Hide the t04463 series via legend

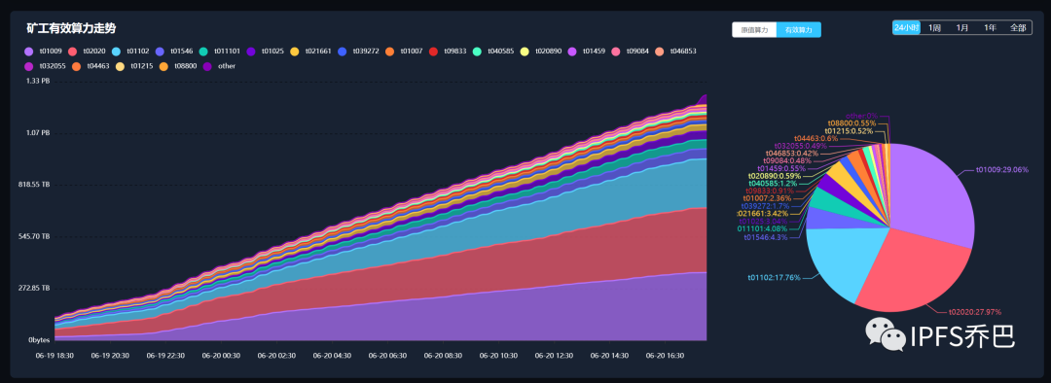pos(91,66)
